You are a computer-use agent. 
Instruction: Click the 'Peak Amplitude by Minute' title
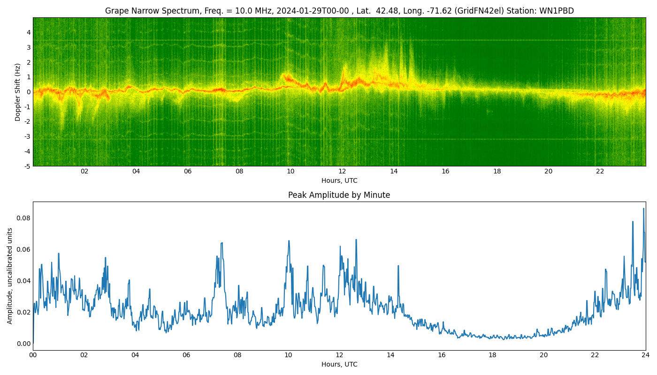339,195
